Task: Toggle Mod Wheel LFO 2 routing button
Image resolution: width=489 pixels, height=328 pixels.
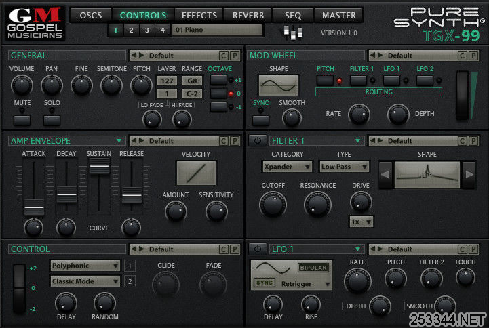Action: click(x=425, y=81)
